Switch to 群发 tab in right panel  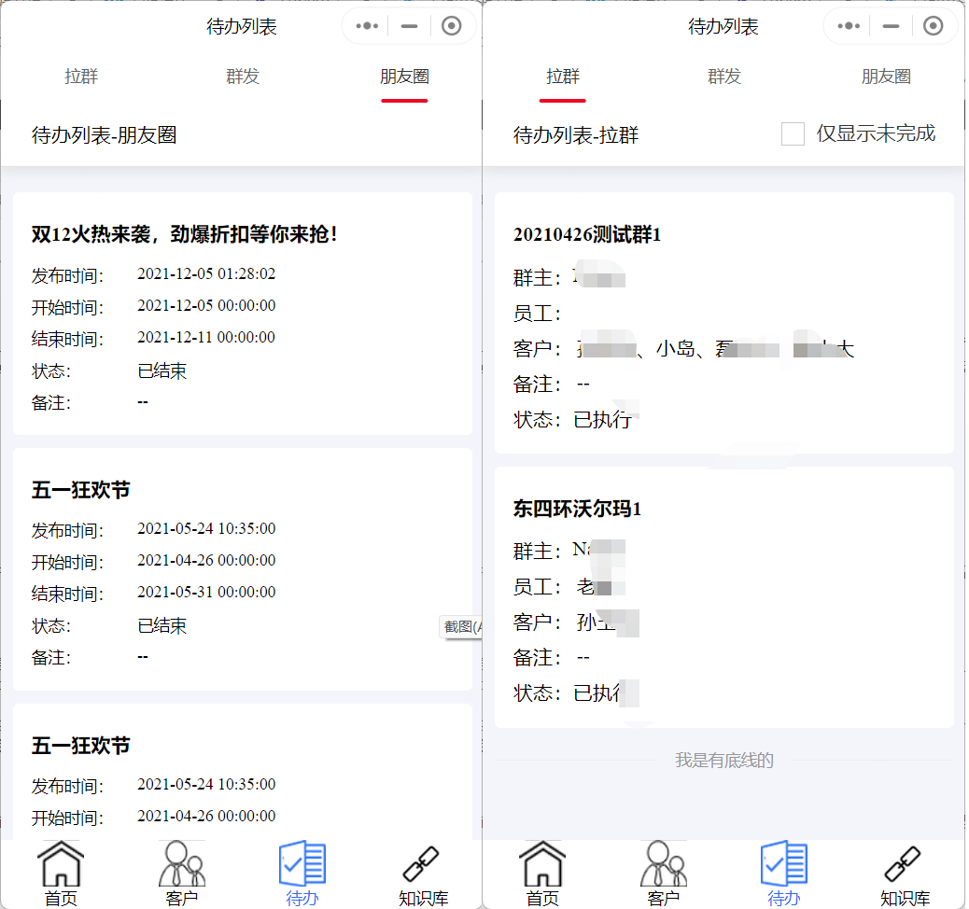click(x=724, y=77)
